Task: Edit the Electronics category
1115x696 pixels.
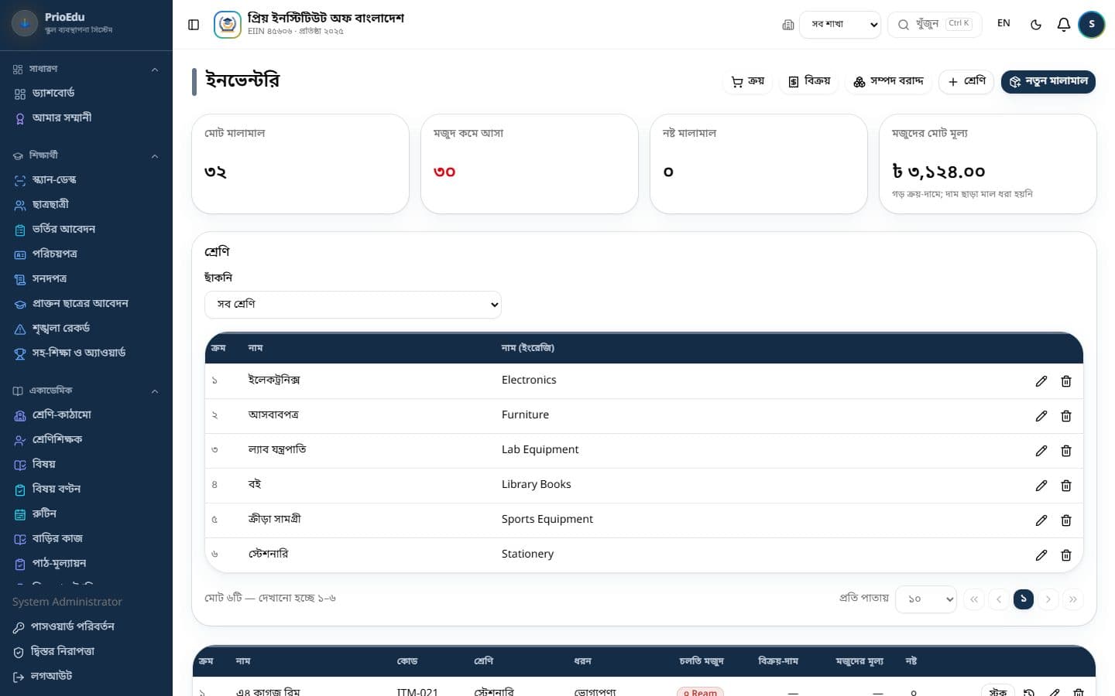Action: pyautogui.click(x=1041, y=381)
